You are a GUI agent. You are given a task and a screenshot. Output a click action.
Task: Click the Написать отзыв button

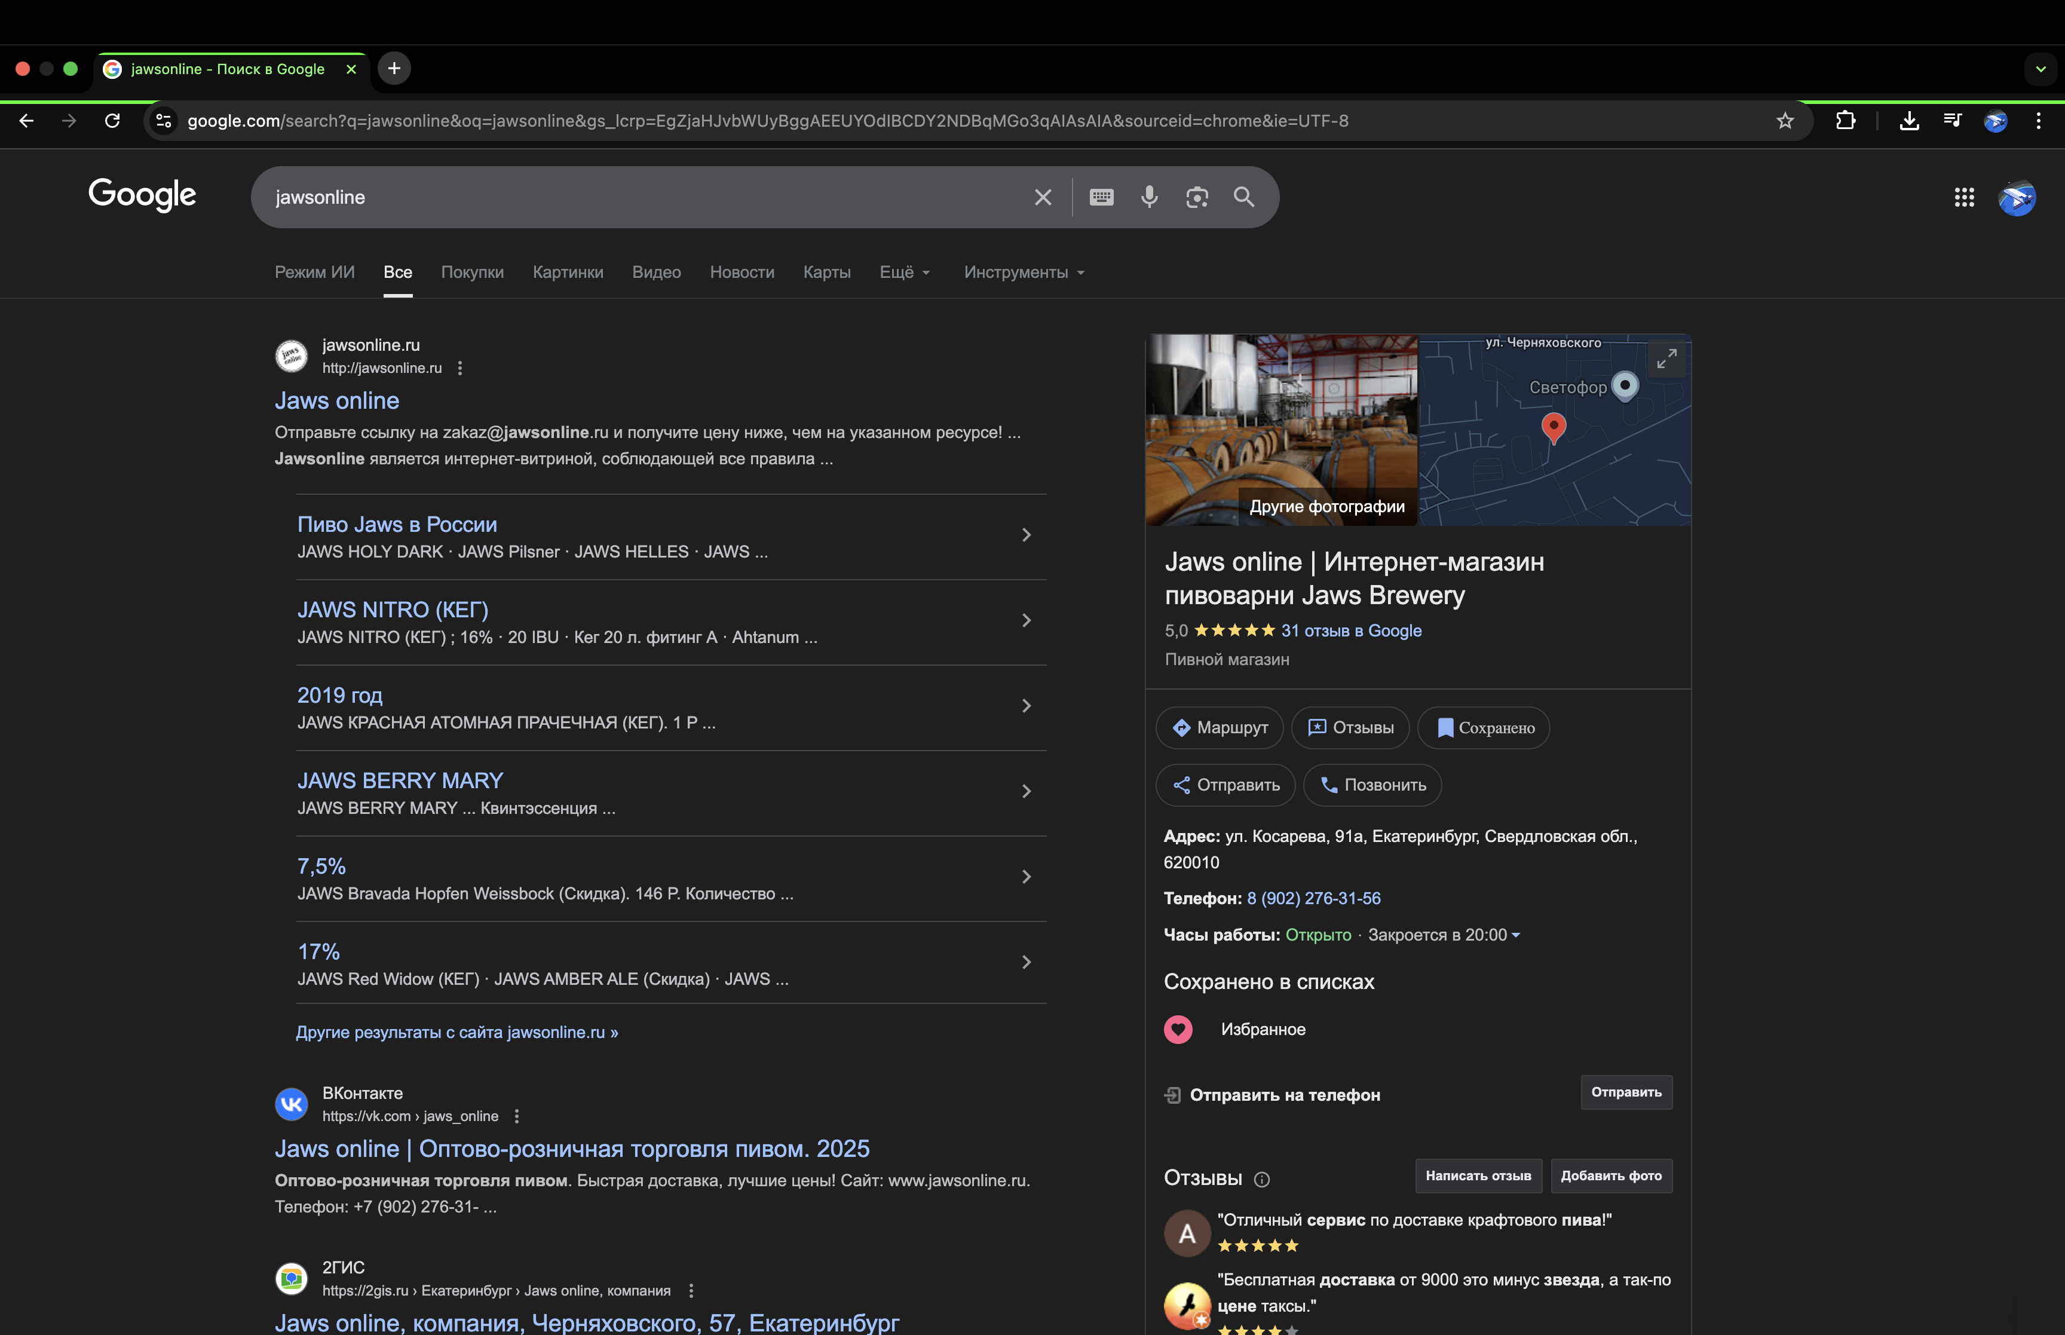click(x=1478, y=1175)
